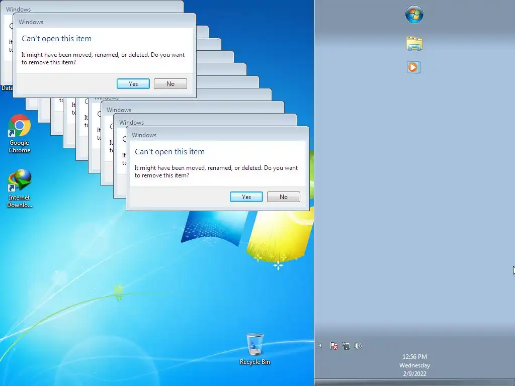Open the Google Chrome desktop shortcut
The height and width of the screenshot is (386, 515).
click(20, 134)
